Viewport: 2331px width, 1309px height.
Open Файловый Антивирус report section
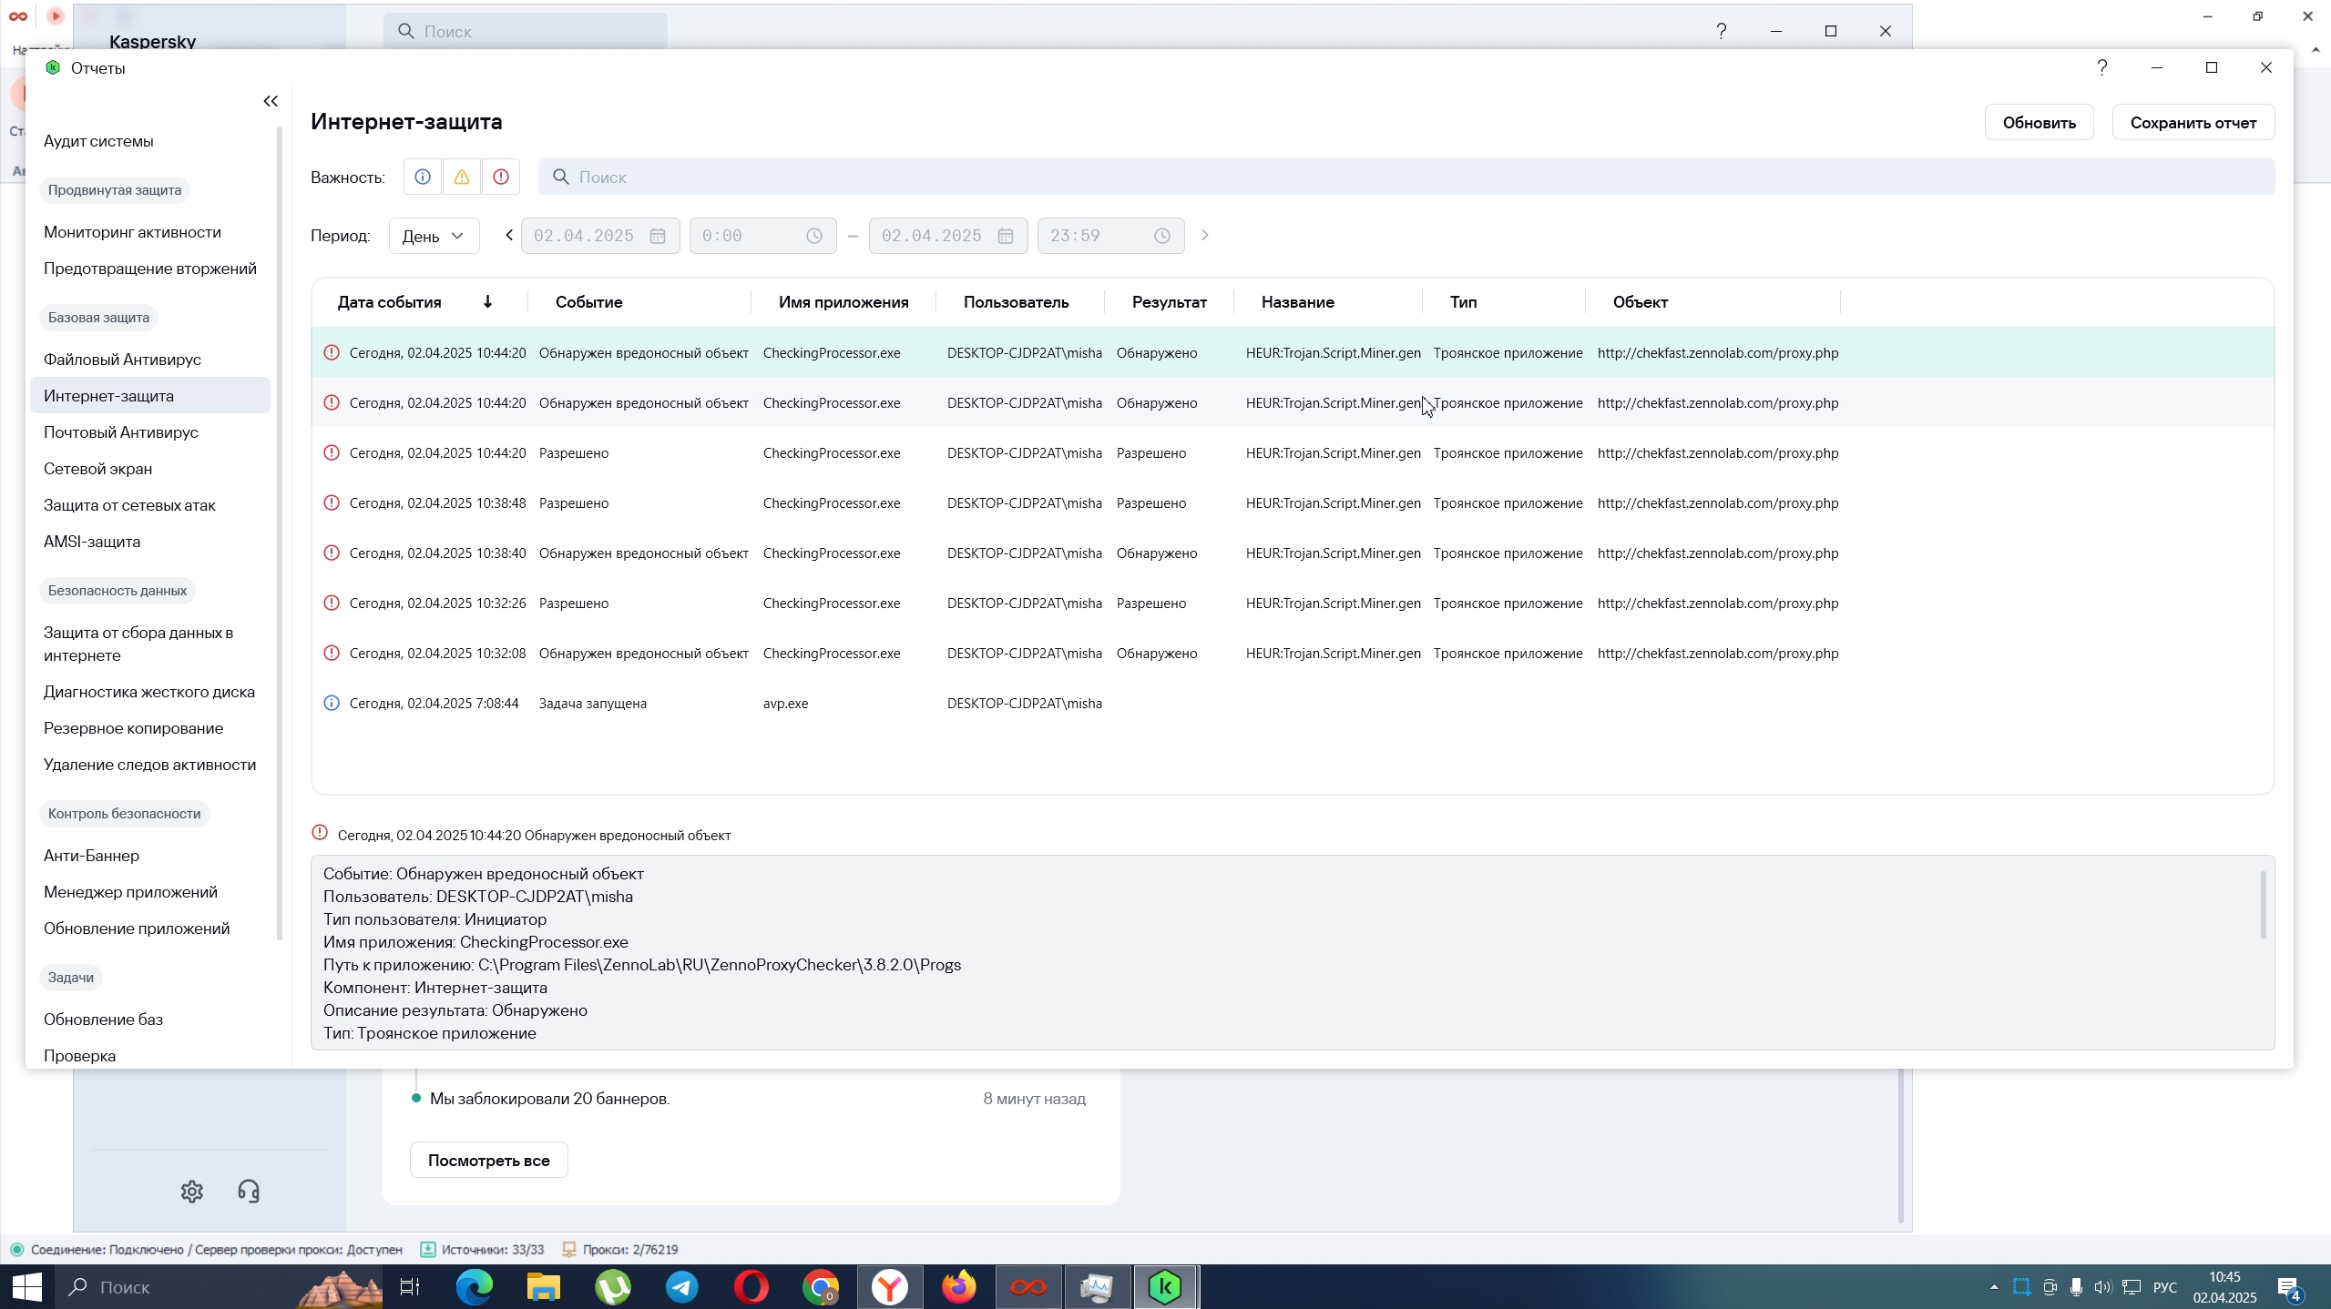[x=122, y=360]
